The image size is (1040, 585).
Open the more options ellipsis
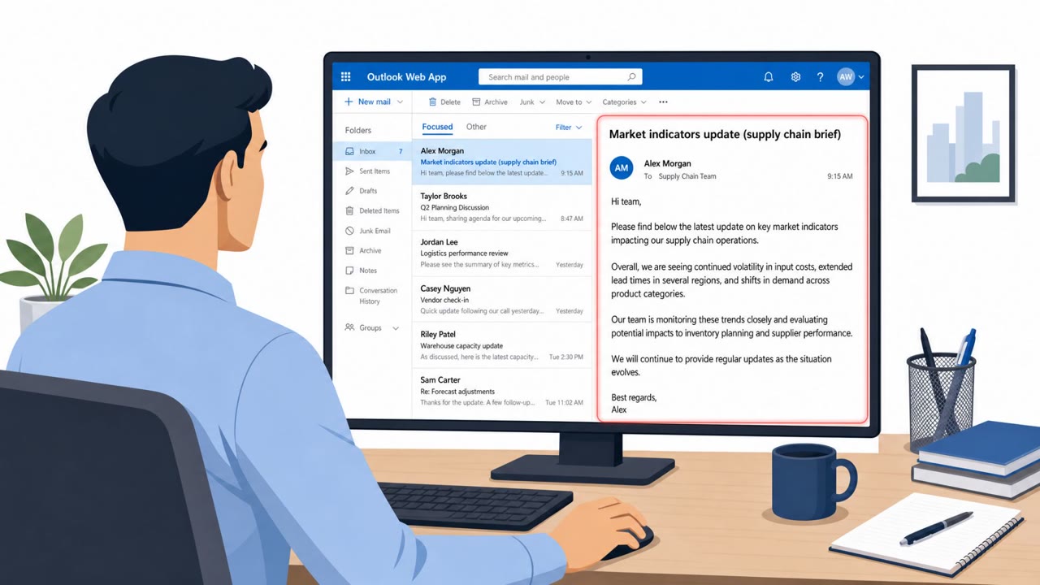(663, 102)
